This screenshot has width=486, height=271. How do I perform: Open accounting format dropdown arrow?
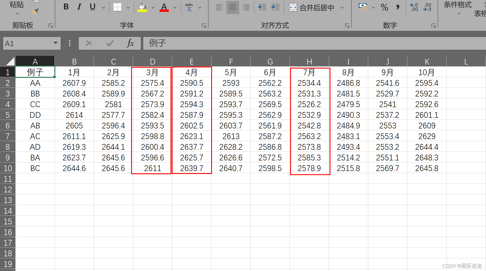373,8
